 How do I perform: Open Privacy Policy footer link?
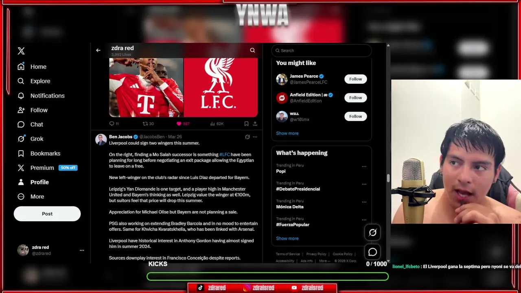click(x=316, y=254)
